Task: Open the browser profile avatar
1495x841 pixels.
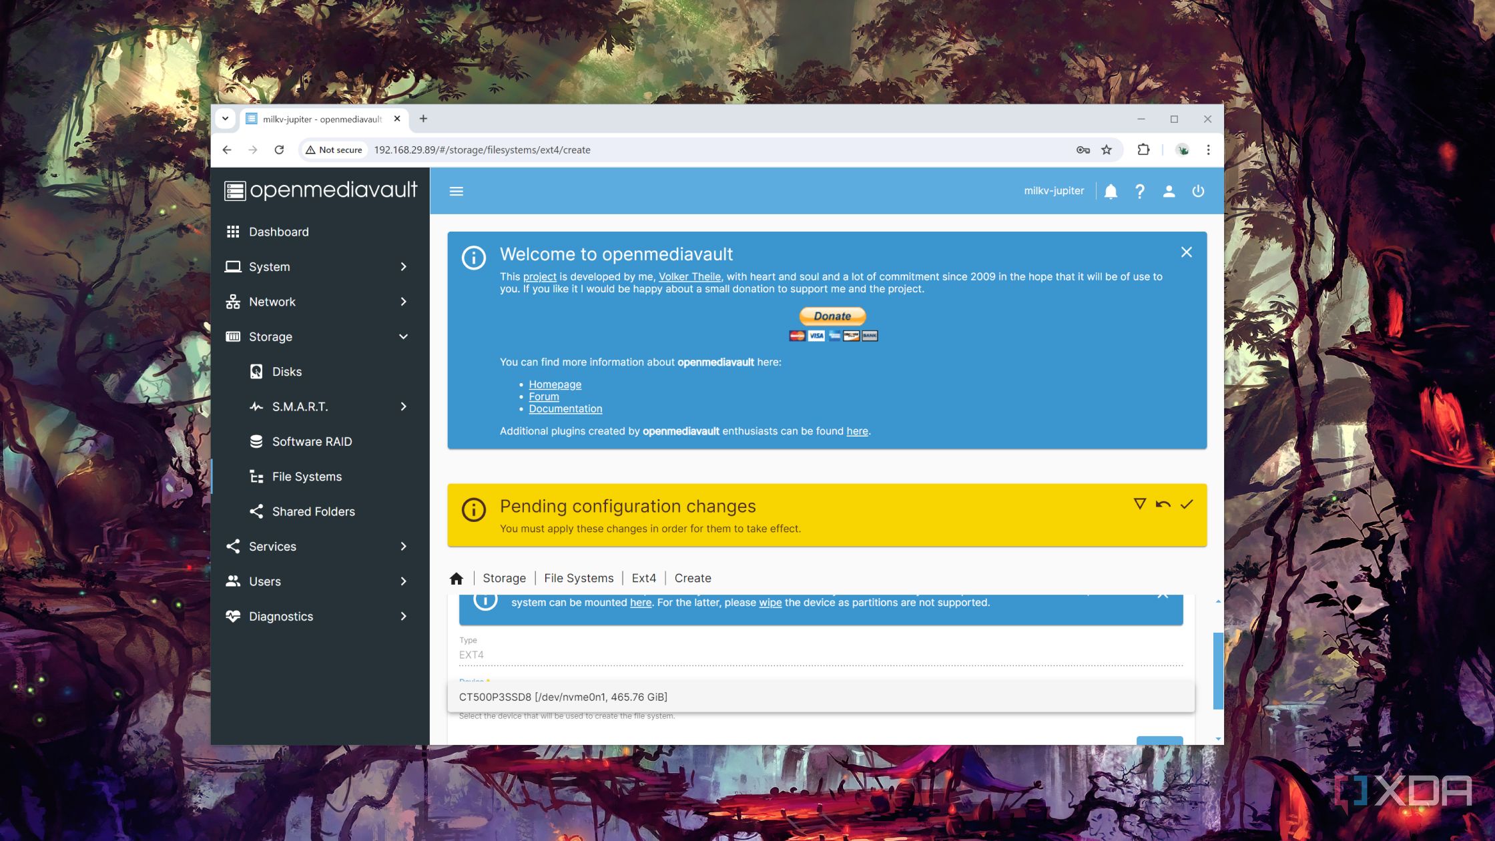Action: [x=1182, y=150]
